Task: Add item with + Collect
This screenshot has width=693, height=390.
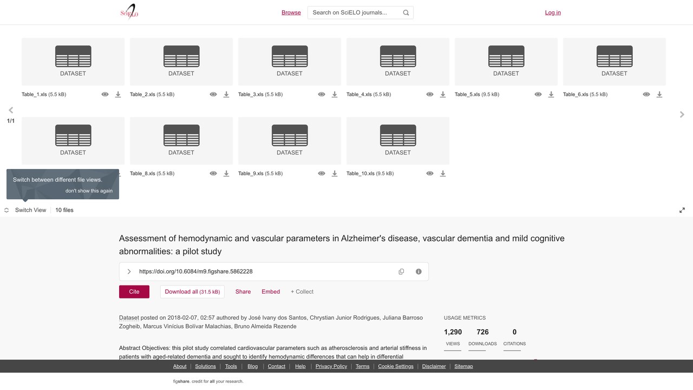Action: pos(302,291)
